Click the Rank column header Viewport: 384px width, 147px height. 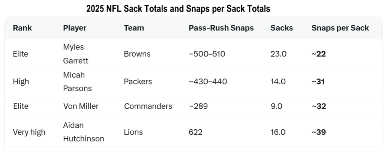click(x=22, y=28)
